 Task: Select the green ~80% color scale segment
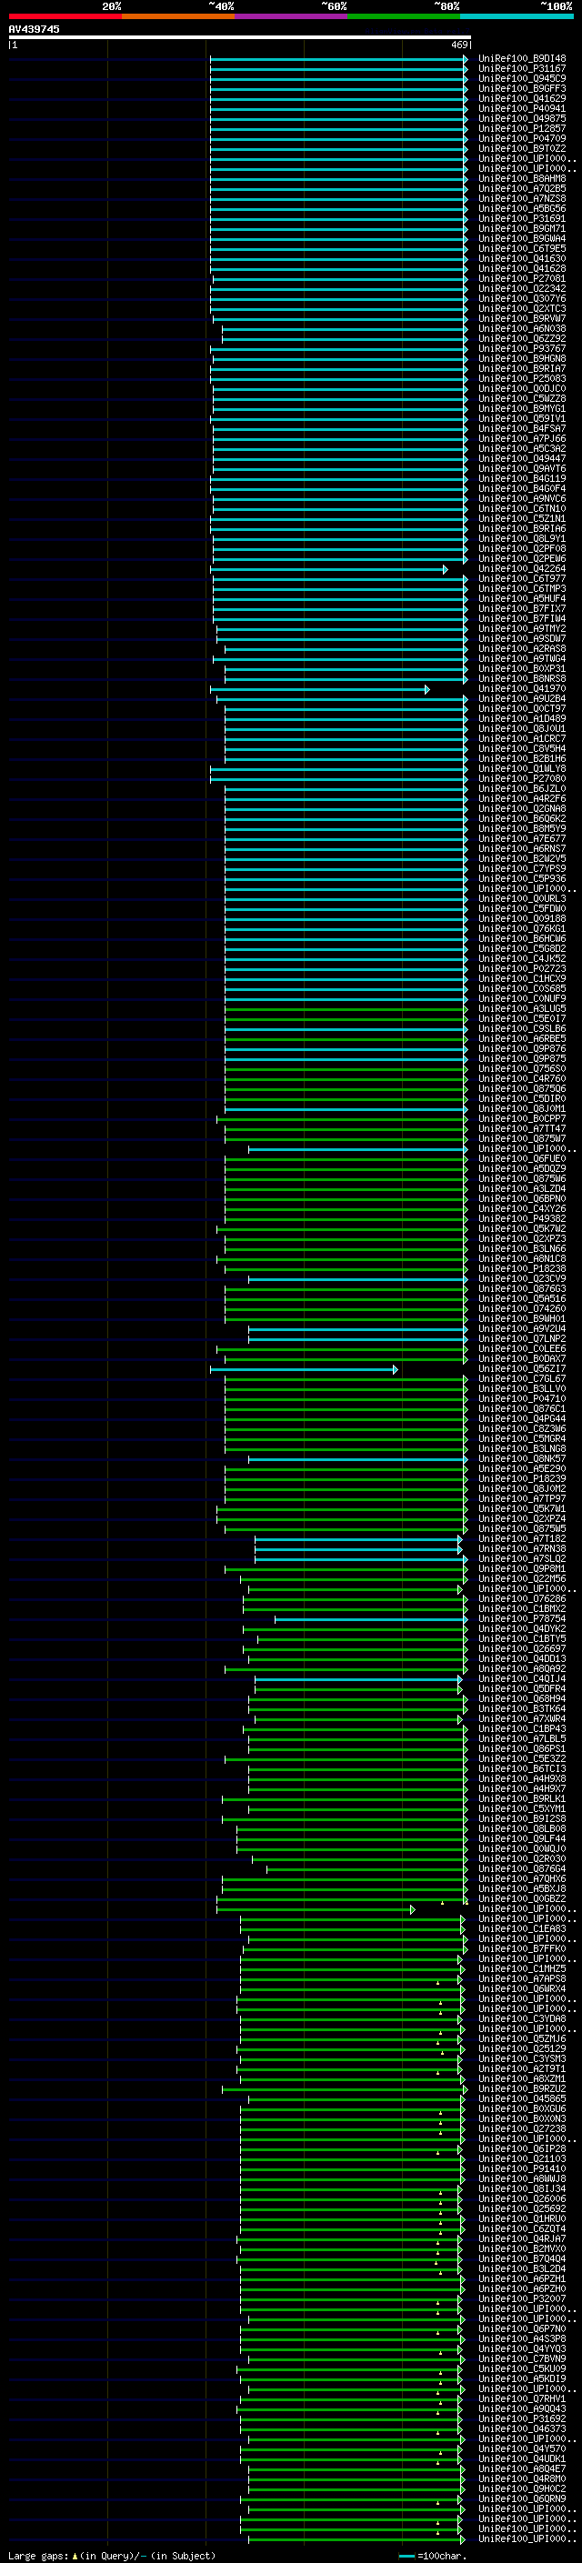404,16
